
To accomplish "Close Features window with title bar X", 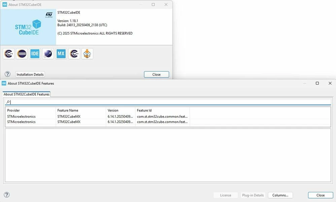I will click(330, 83).
